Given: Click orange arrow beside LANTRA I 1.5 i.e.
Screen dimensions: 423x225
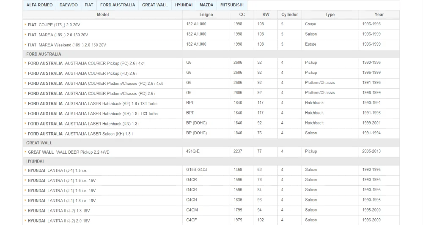Looking at the screenshot, I should coord(25,170).
